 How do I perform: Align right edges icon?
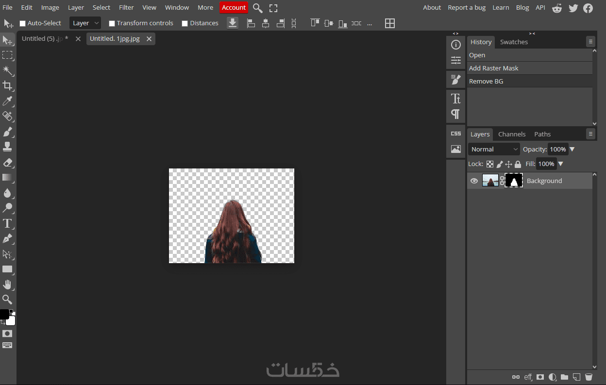point(280,23)
